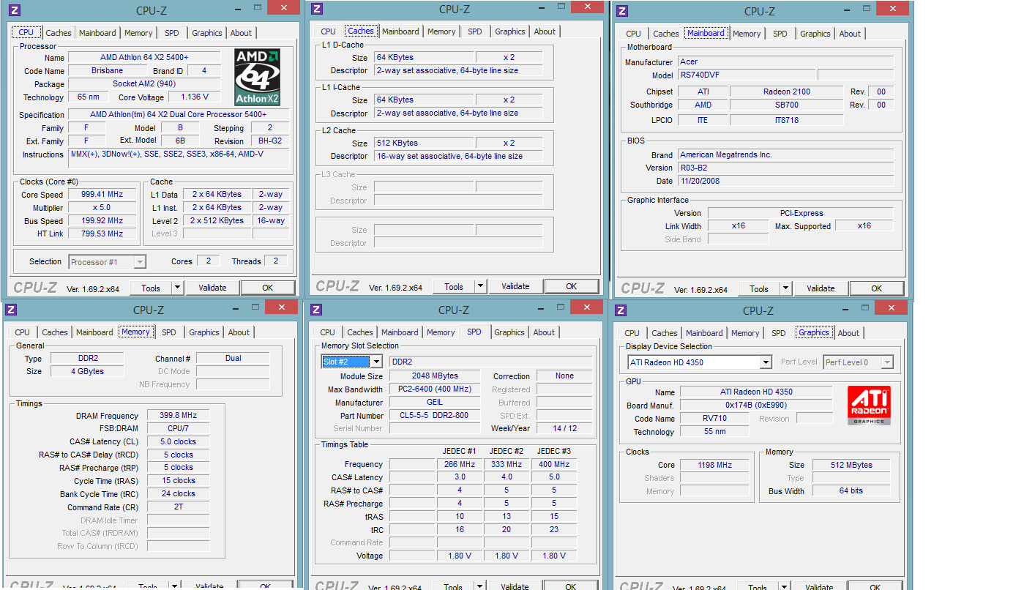This screenshot has height=590, width=1035.
Task: Select the Graphics tab in the Memory window
Action: pyautogui.click(x=204, y=332)
